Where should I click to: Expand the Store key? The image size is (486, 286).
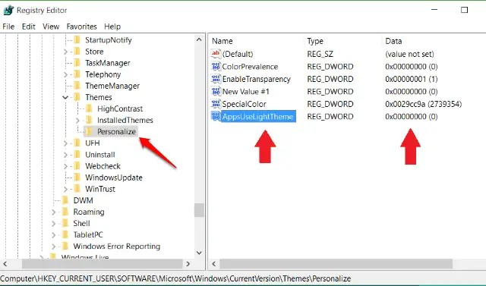pyautogui.click(x=65, y=52)
